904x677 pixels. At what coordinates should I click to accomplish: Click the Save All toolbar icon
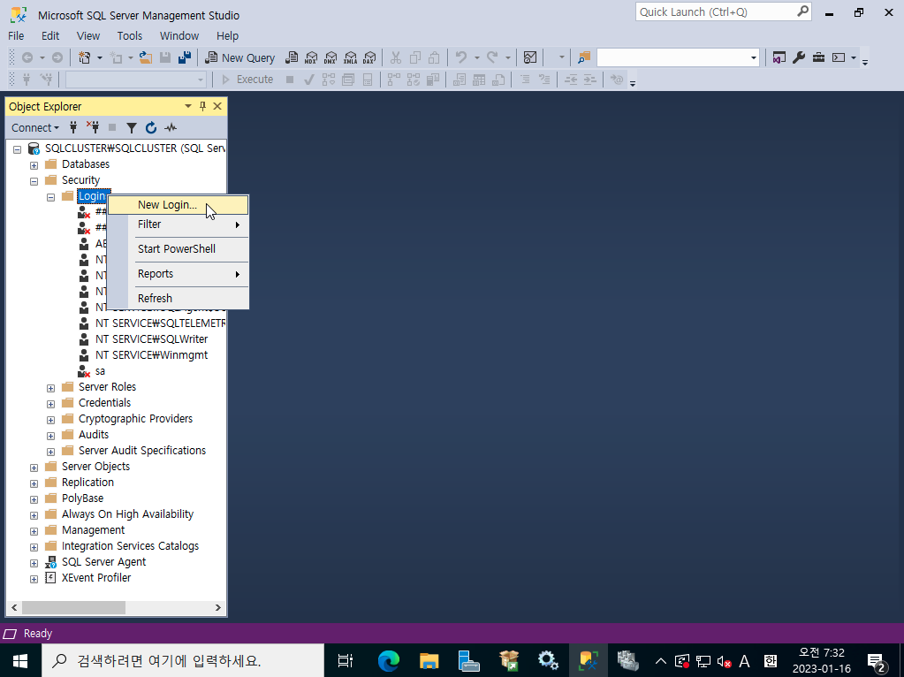click(x=185, y=57)
